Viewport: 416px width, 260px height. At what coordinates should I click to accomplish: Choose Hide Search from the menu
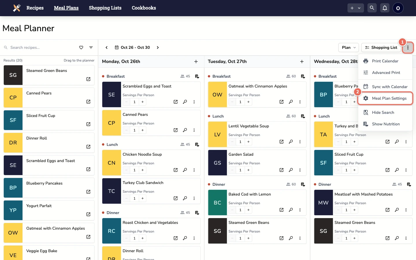(385, 112)
